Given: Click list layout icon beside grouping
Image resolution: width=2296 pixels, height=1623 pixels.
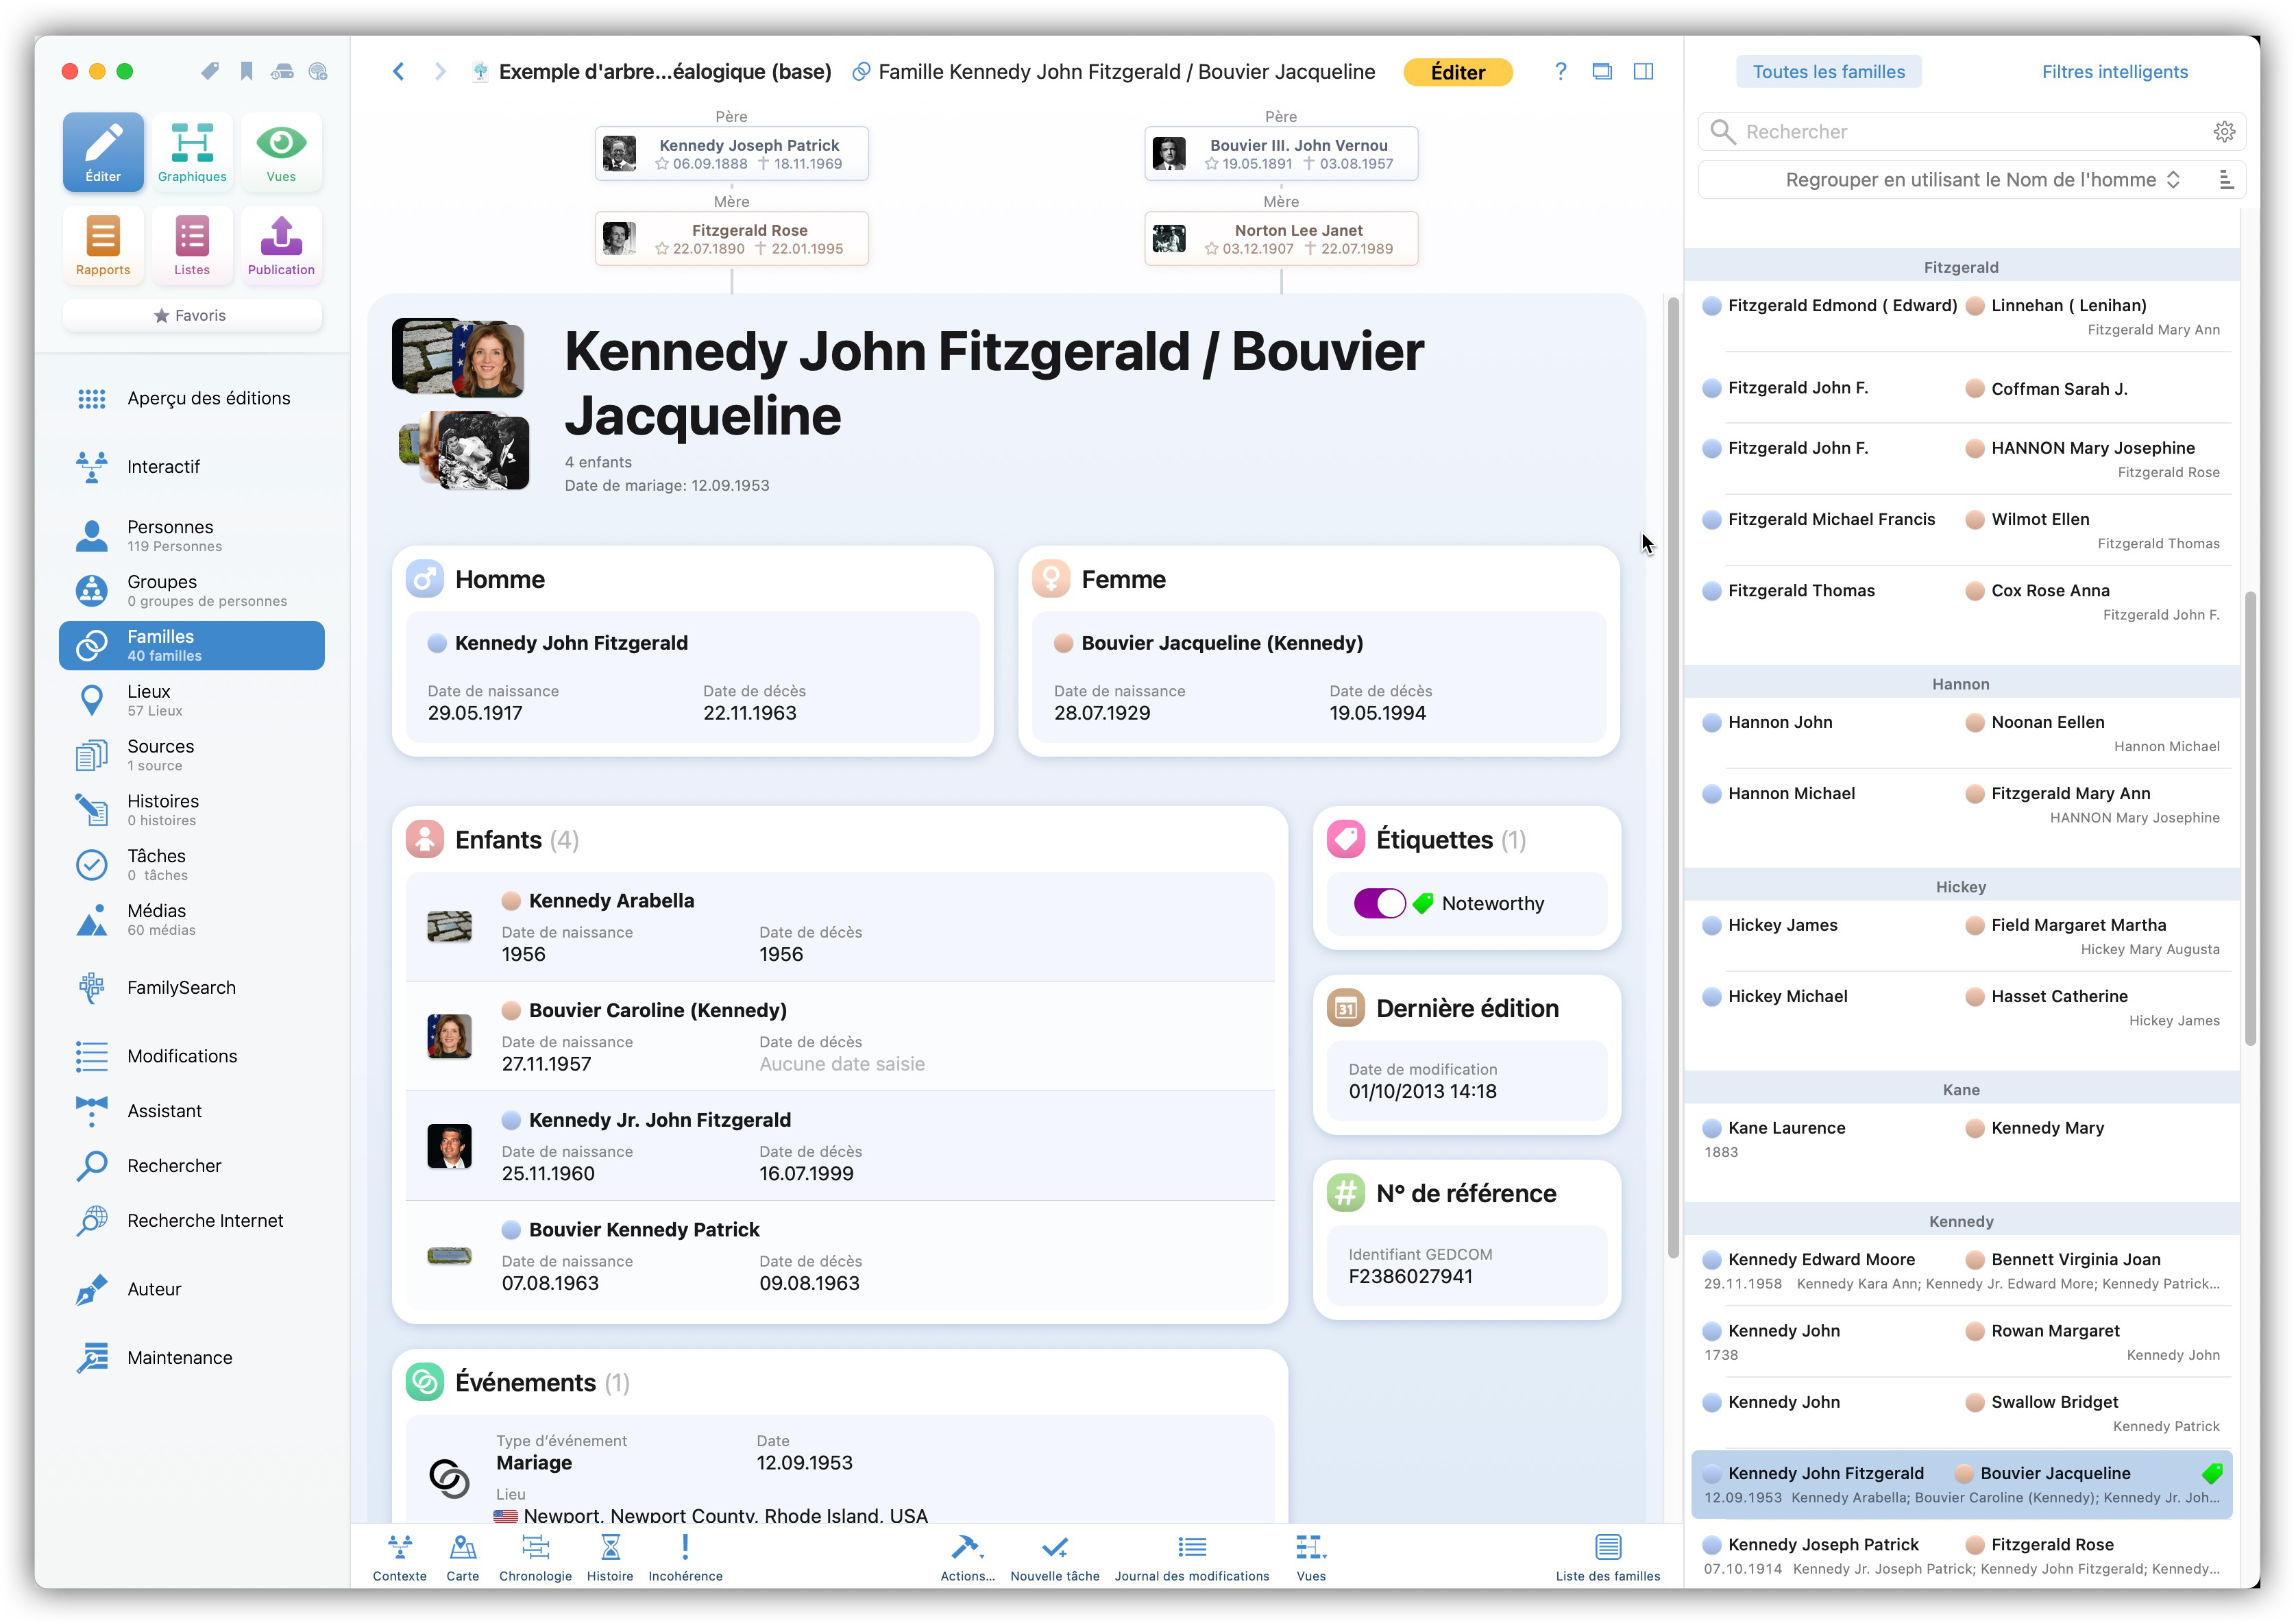Looking at the screenshot, I should tap(2226, 180).
